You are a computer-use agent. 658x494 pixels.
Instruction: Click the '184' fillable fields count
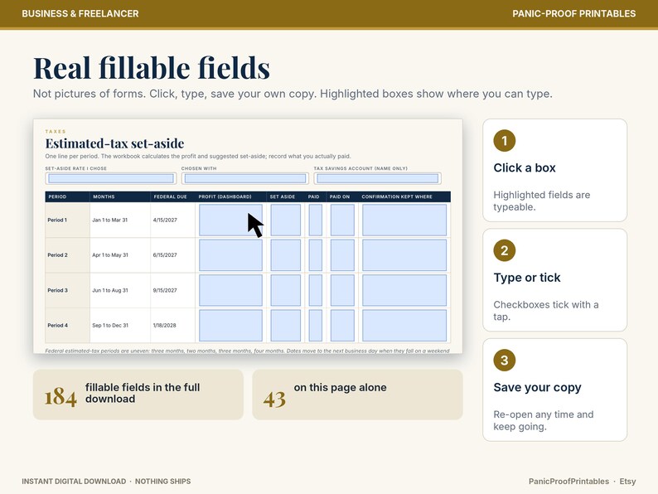click(x=60, y=397)
